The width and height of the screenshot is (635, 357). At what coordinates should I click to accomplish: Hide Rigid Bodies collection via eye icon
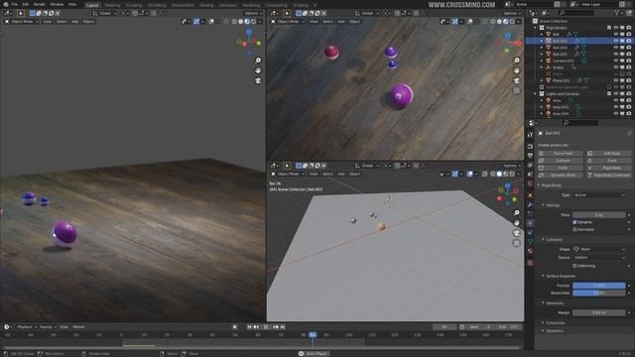click(x=616, y=28)
